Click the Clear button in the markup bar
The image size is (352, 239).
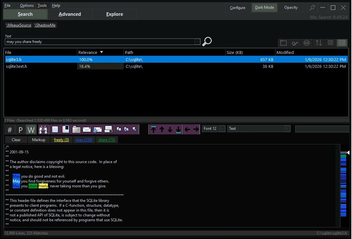point(16,140)
